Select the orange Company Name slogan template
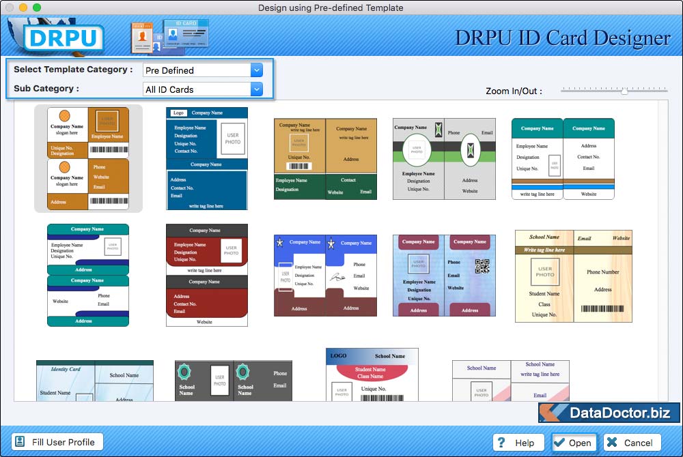This screenshot has width=683, height=457. [88, 158]
